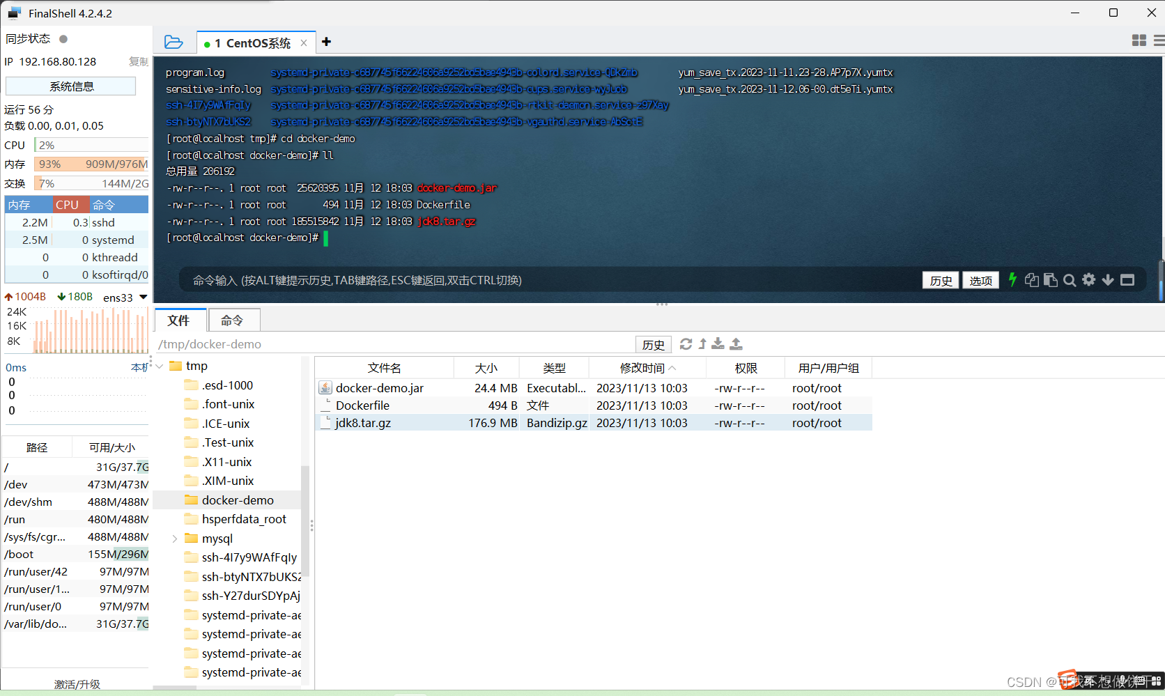Image resolution: width=1165 pixels, height=696 pixels.
Task: Sort files by 修改时间 column
Action: point(647,368)
